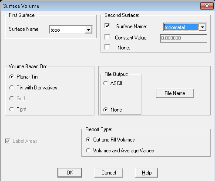Click the 'First Surface:' group label

point(22,15)
